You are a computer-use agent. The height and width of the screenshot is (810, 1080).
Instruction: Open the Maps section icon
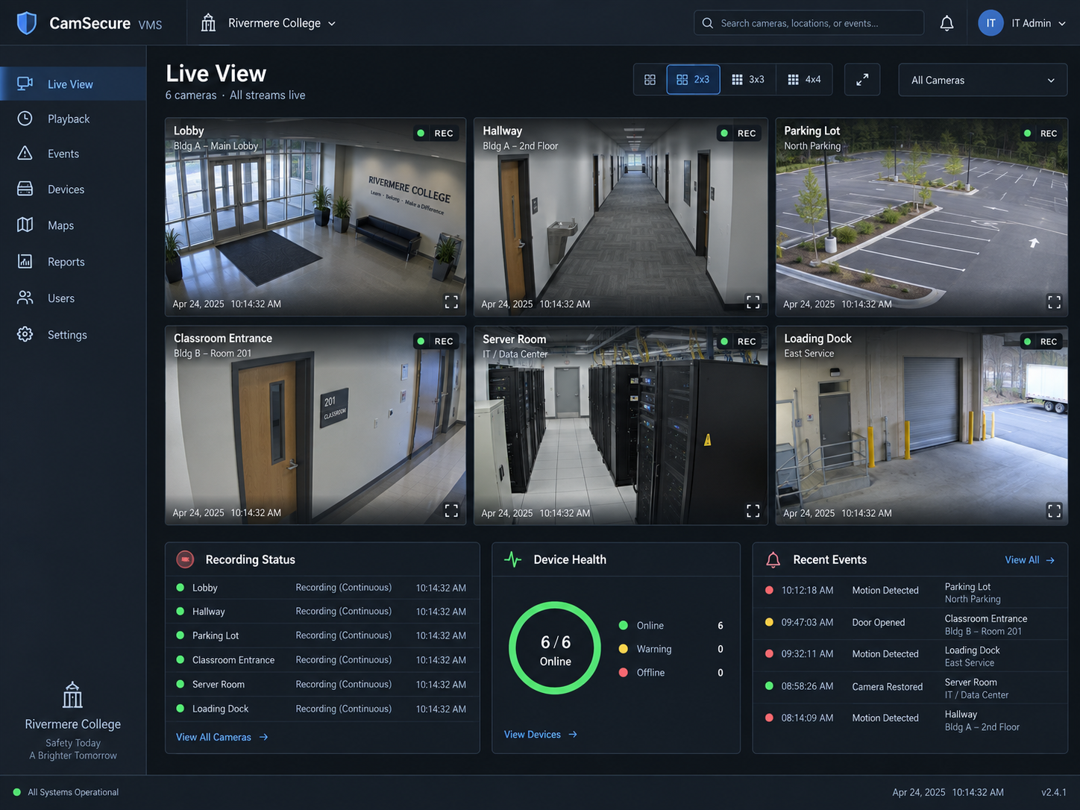pyautogui.click(x=25, y=225)
